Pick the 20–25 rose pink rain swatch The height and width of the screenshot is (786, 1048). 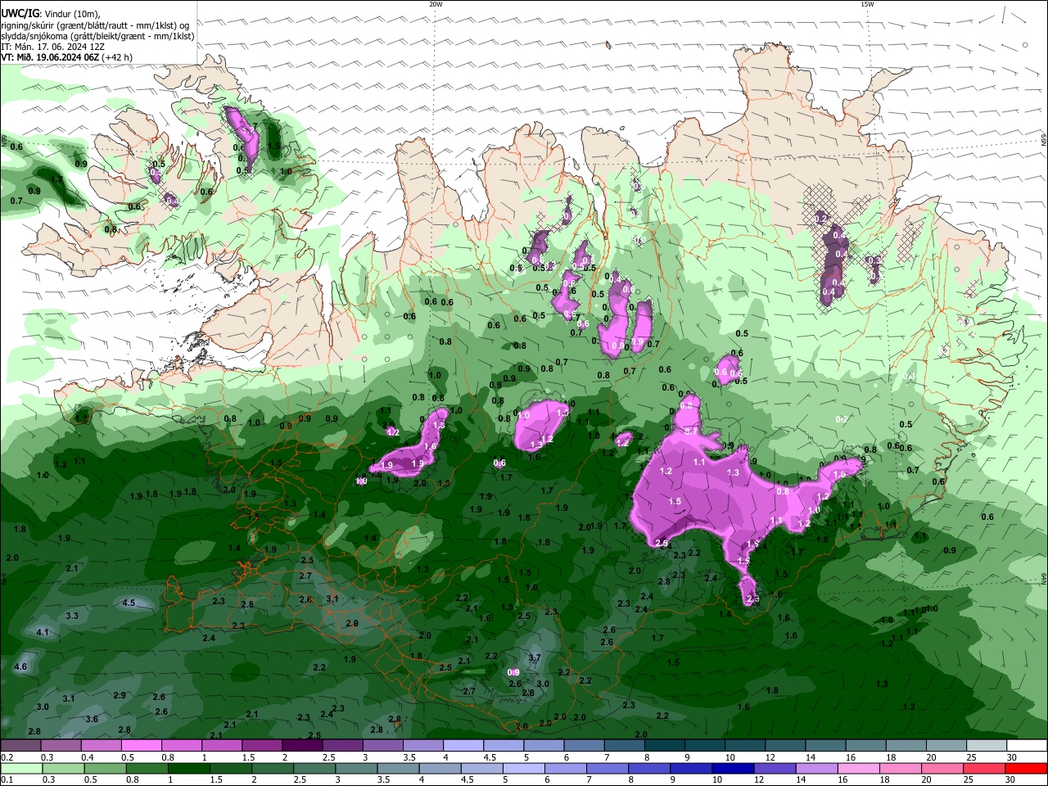(x=943, y=769)
